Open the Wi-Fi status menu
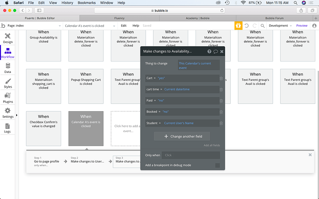Screen dimensions: 319x199 point(243,3)
